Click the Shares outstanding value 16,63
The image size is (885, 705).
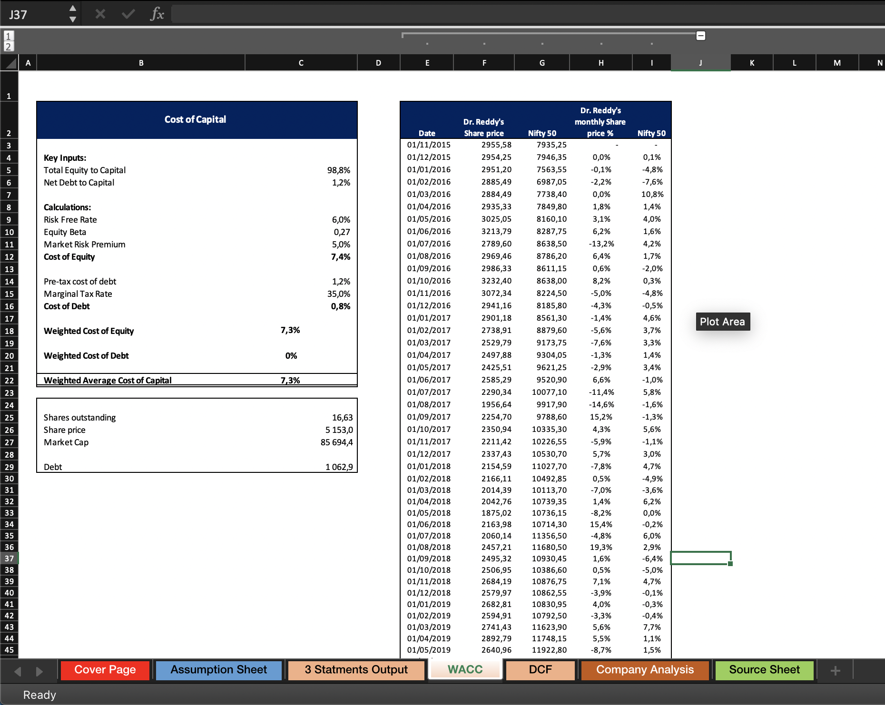point(342,418)
